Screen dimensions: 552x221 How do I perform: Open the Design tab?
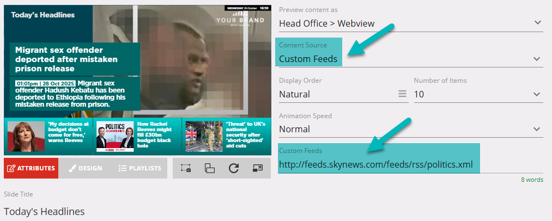click(86, 168)
